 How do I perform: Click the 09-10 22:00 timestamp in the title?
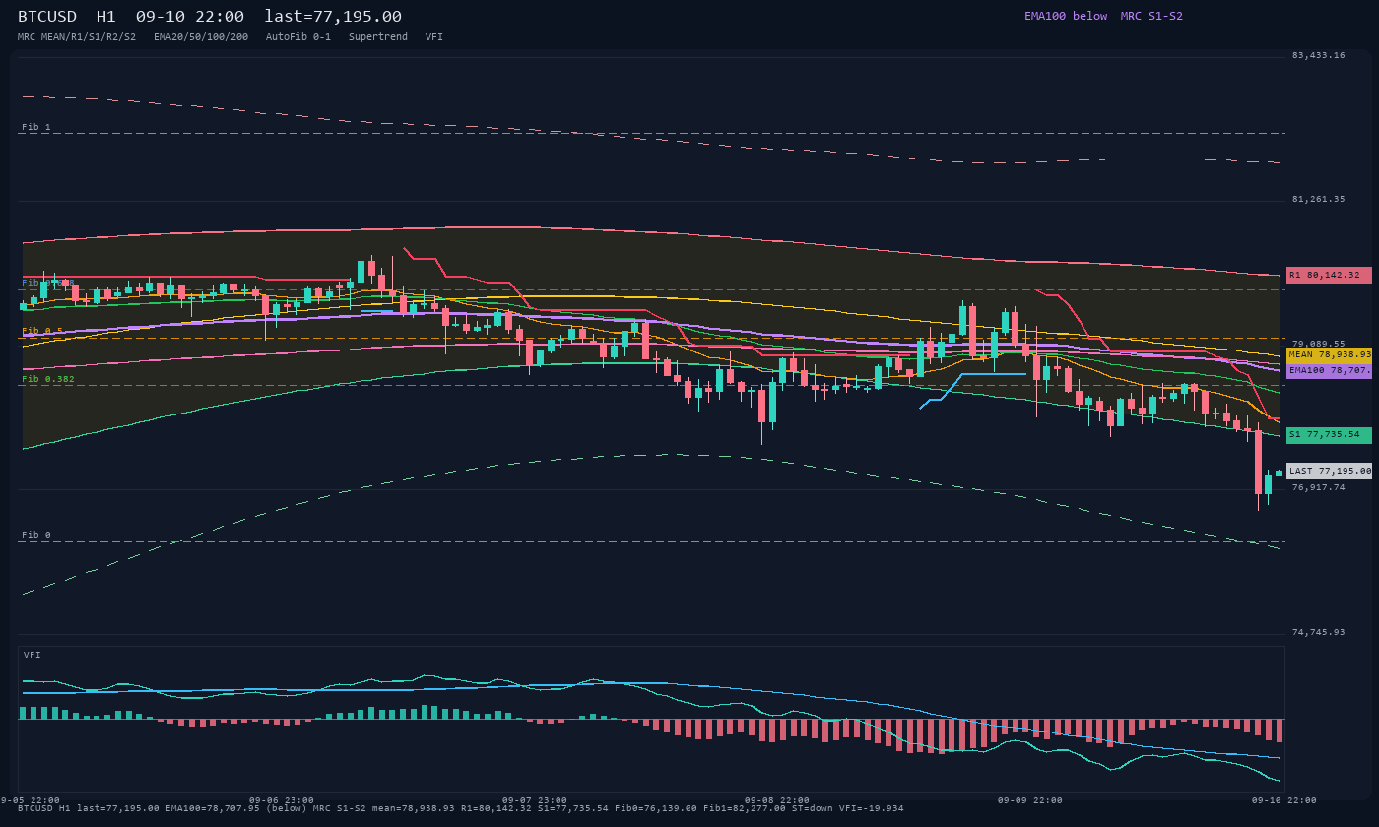190,16
